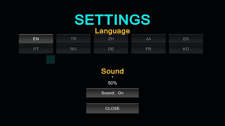
Task: Select the FR language option
Action: tap(148, 49)
